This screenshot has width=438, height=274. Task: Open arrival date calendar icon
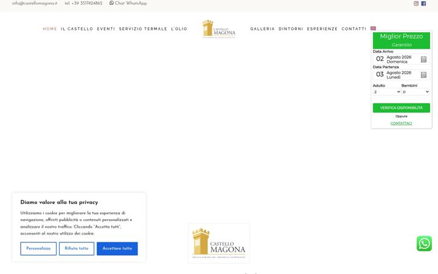pyautogui.click(x=423, y=59)
